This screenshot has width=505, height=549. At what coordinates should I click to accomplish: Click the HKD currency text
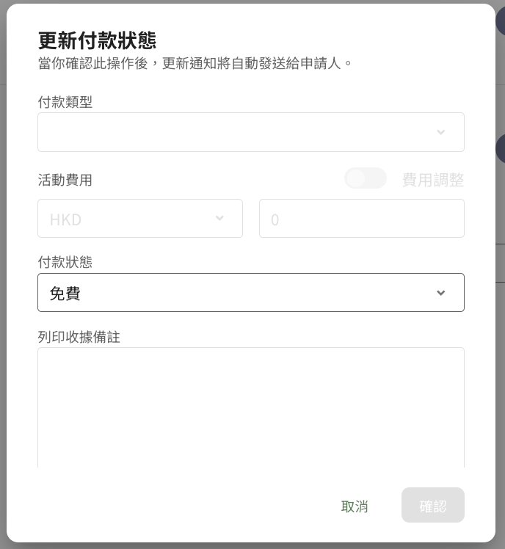click(x=66, y=219)
